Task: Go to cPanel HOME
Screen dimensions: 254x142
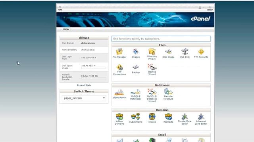Action: point(60,8)
